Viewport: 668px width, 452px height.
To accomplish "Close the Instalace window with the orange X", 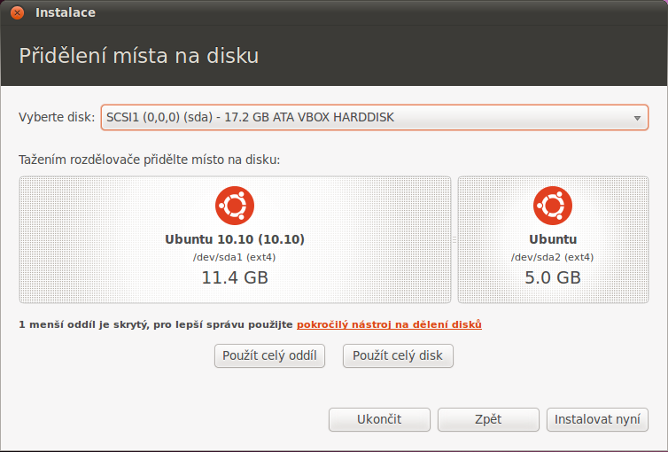I will 17,12.
